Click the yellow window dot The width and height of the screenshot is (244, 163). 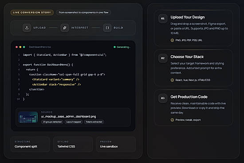(20, 47)
